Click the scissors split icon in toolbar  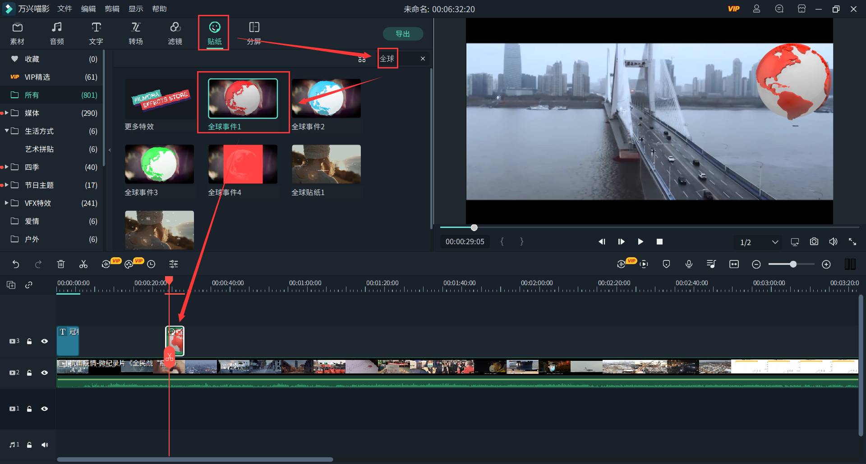[x=83, y=264]
